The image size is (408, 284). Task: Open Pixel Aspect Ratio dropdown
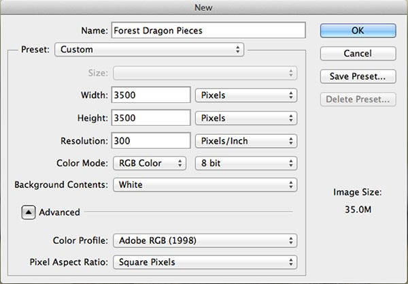pyautogui.click(x=205, y=262)
